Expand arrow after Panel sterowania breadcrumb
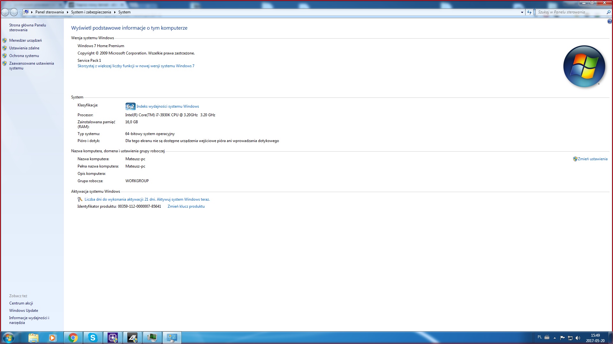Image resolution: width=613 pixels, height=344 pixels. point(67,12)
